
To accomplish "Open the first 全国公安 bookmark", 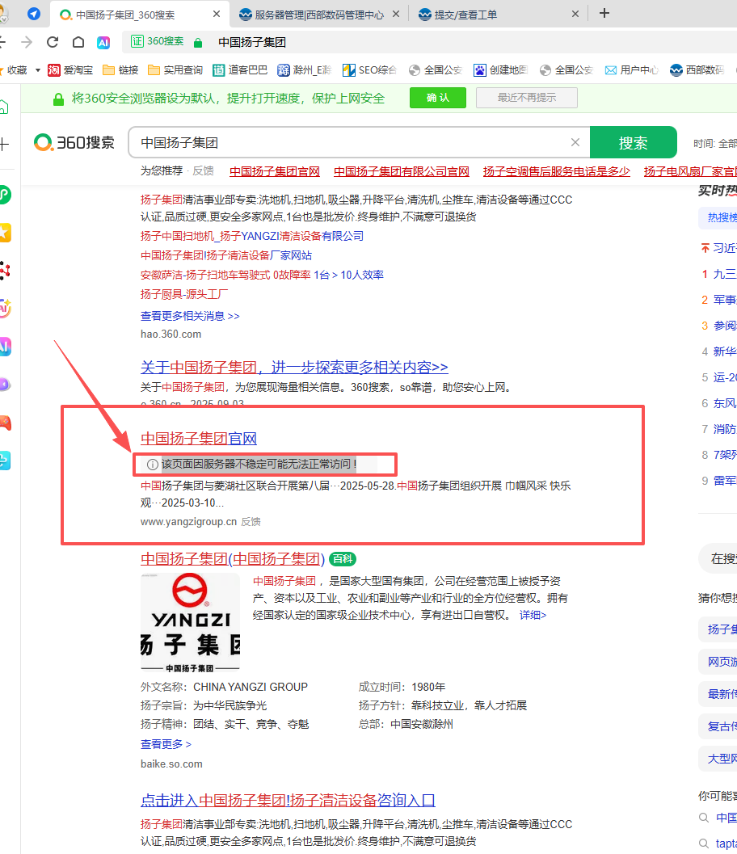I will pos(436,70).
